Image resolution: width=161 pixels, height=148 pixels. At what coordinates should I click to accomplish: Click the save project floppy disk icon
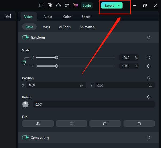pyautogui.click(x=50, y=5)
